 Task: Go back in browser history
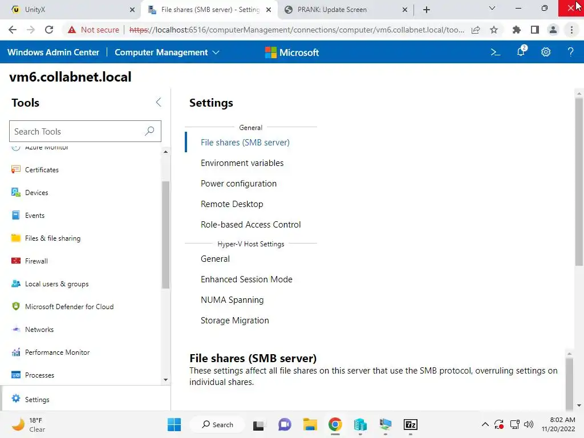[x=13, y=30]
